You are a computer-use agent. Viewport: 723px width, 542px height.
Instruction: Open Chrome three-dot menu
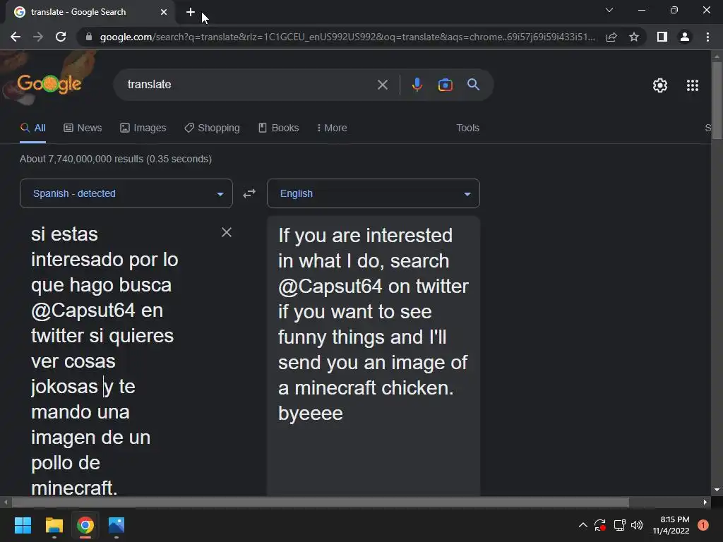707,37
